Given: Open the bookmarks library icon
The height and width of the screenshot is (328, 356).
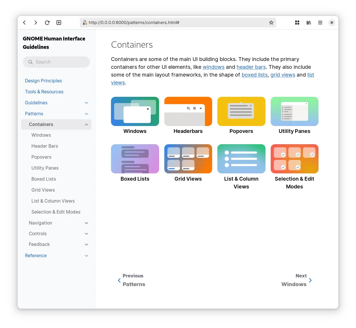Looking at the screenshot, I should pos(309,23).
